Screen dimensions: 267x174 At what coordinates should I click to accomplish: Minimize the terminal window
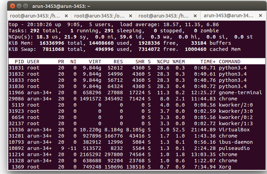pyautogui.click(x=19, y=6)
